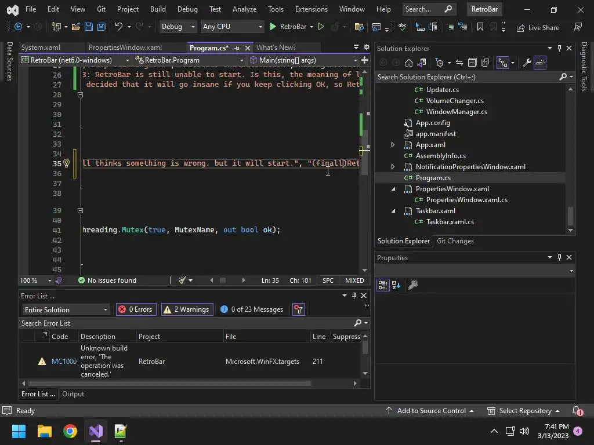Click the Property Pages wrench icon
The height and width of the screenshot is (445, 594).
pos(413,285)
